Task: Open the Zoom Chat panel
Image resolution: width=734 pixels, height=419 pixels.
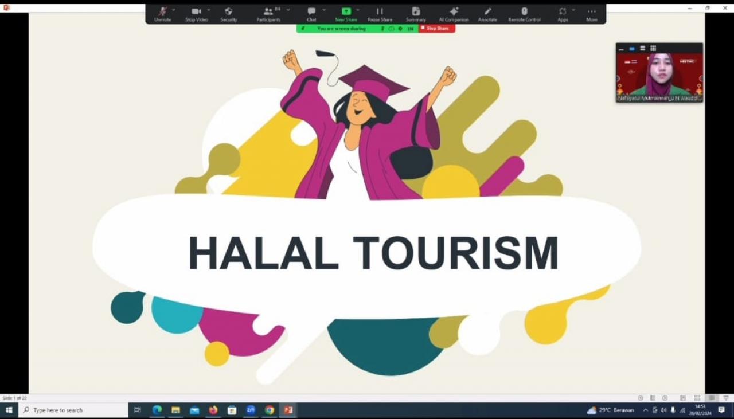Action: tap(311, 13)
